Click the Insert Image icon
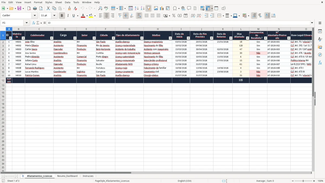 coord(156,8)
